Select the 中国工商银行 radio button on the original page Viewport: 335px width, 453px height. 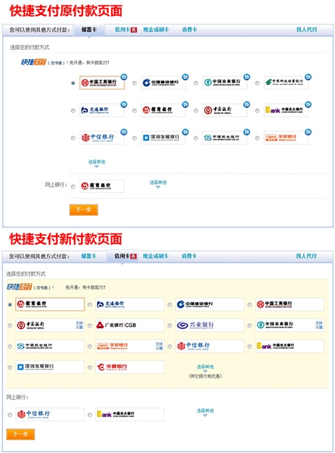point(73,83)
